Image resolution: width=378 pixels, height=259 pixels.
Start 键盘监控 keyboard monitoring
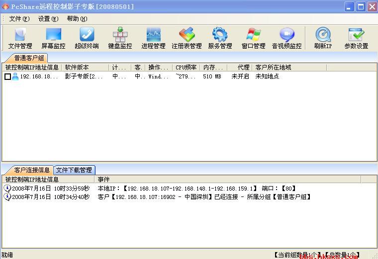pos(120,38)
